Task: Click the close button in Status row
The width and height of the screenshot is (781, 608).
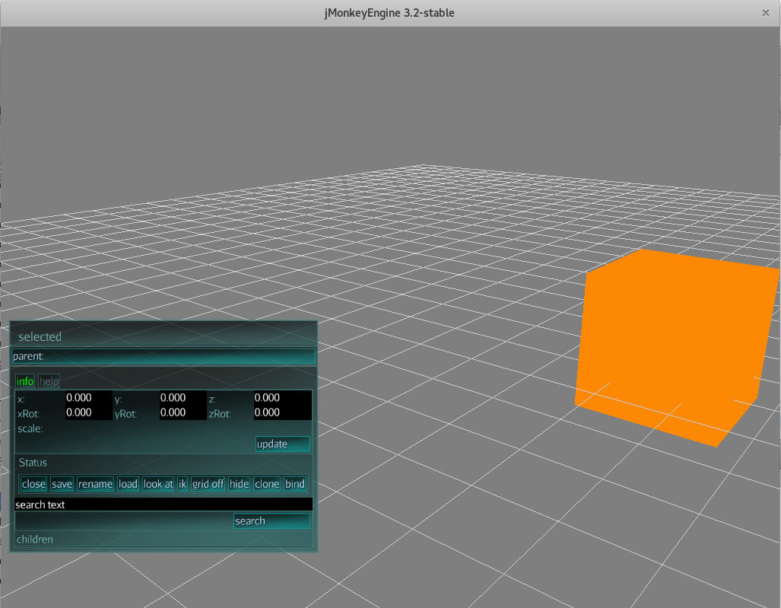Action: click(33, 484)
